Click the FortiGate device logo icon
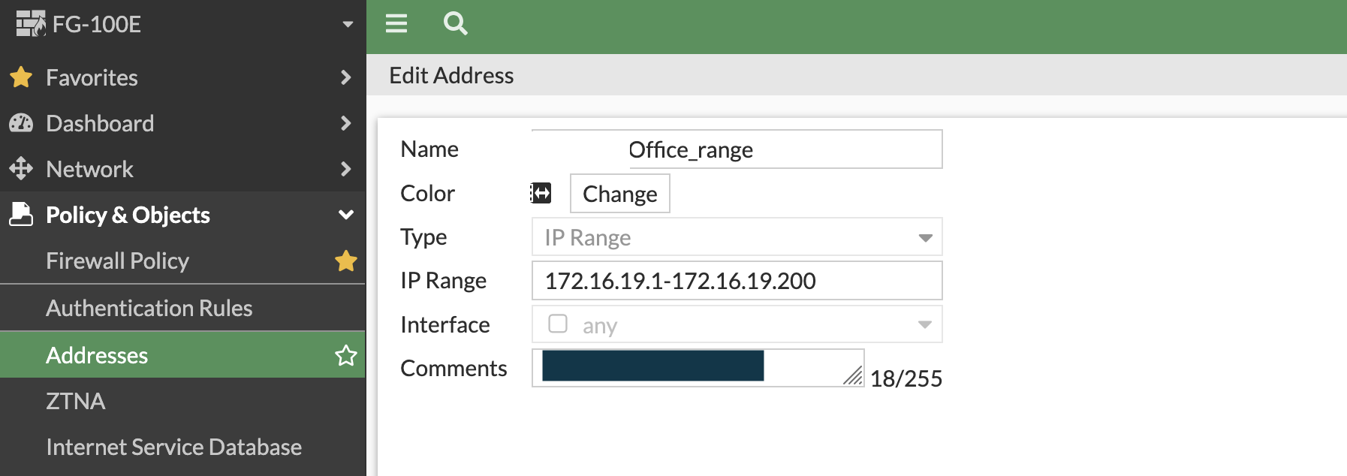The image size is (1347, 476). click(31, 24)
